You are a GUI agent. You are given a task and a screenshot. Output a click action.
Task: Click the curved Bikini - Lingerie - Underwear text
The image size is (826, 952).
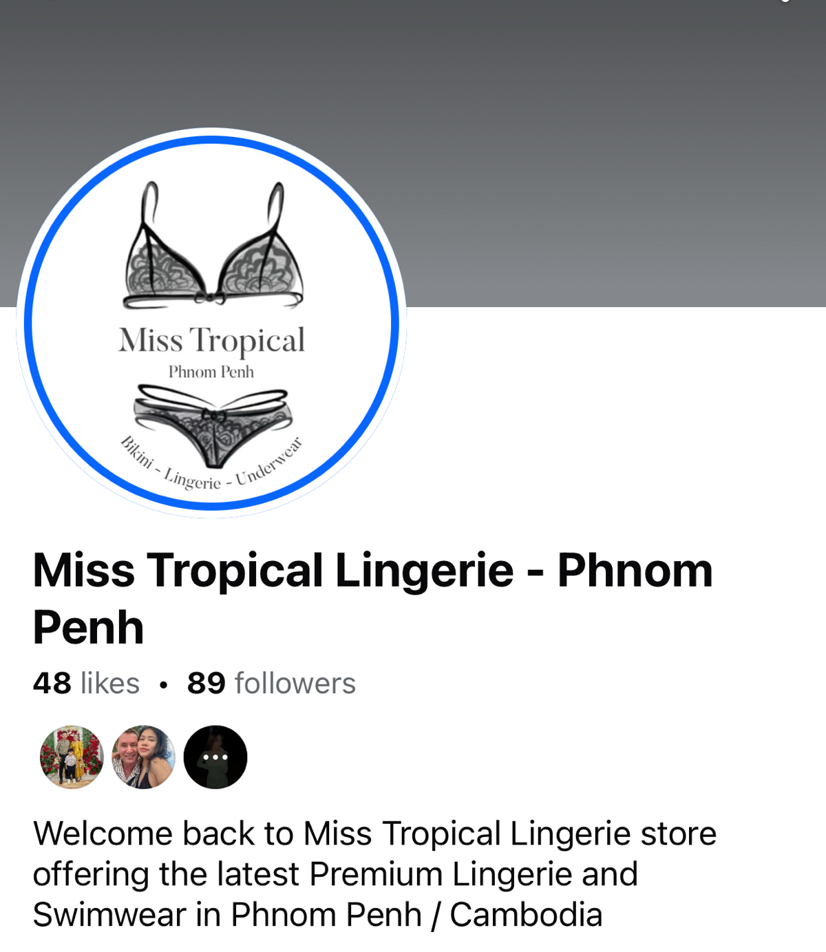click(x=211, y=465)
